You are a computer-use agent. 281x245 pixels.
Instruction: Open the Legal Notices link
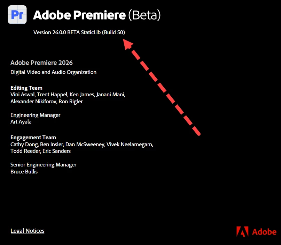28,231
